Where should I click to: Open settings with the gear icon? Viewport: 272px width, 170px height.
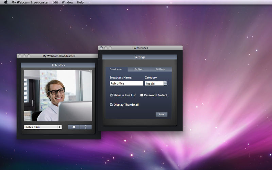(x=74, y=127)
